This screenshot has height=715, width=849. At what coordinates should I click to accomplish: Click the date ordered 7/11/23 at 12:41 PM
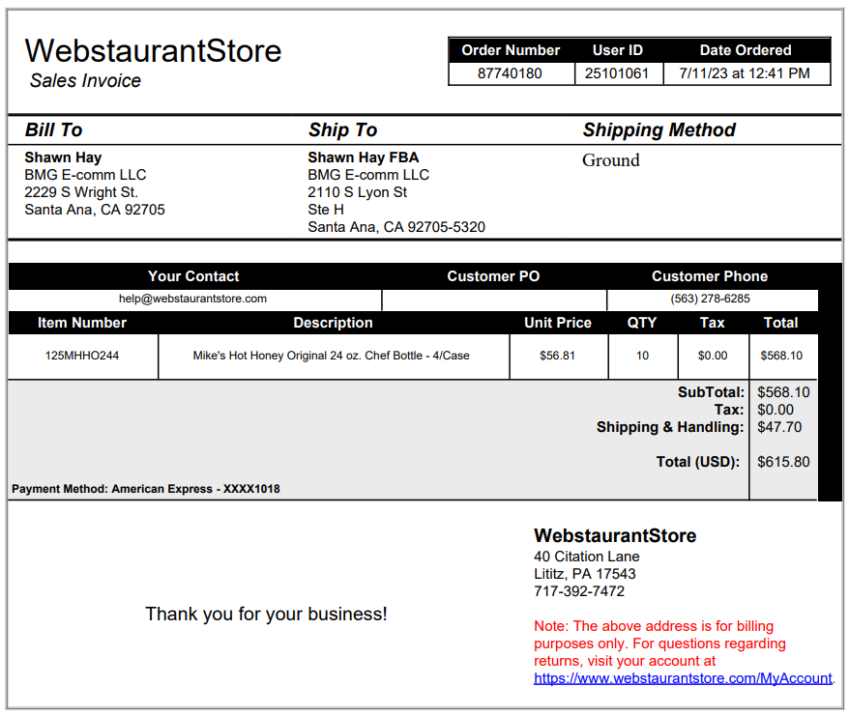click(x=745, y=73)
